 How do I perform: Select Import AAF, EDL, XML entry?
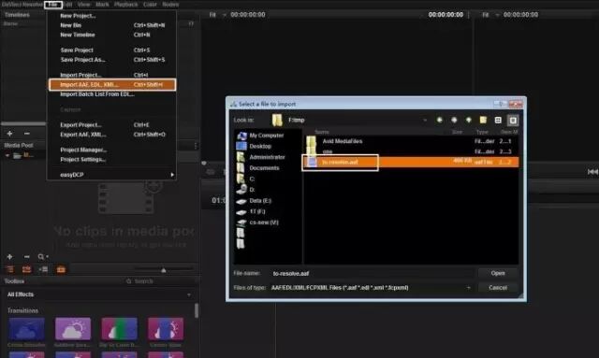(x=112, y=84)
